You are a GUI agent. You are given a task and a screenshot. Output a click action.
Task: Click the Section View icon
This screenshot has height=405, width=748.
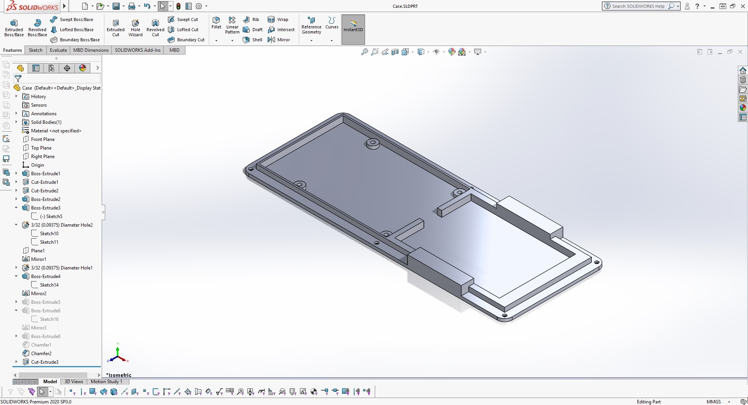(395, 52)
